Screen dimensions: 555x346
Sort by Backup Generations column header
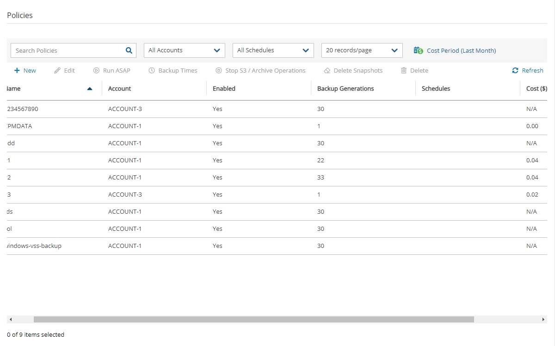tap(345, 89)
